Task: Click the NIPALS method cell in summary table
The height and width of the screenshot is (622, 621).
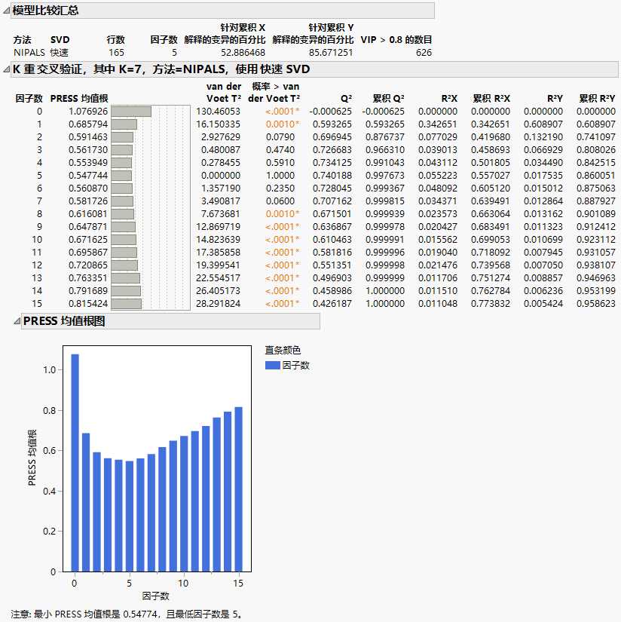Action: (x=29, y=53)
